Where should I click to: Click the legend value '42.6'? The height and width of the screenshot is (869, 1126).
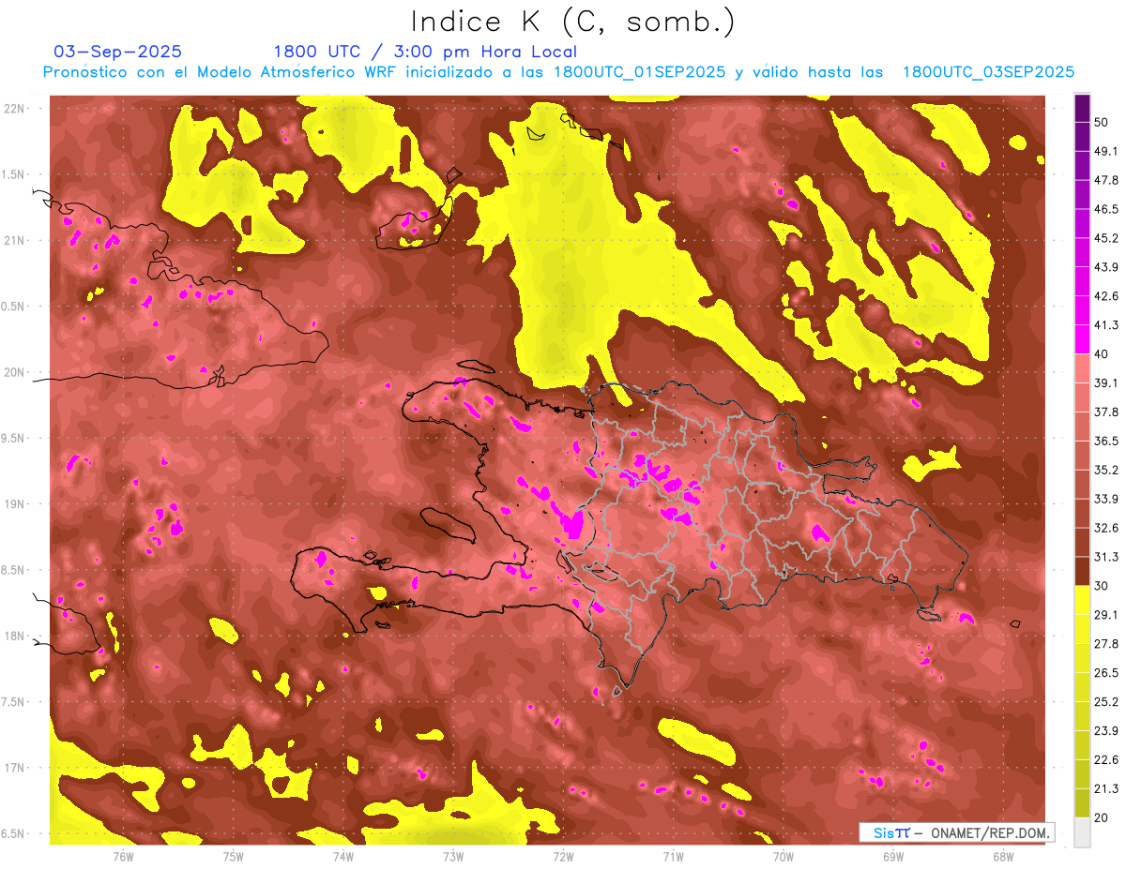pyautogui.click(x=1106, y=296)
